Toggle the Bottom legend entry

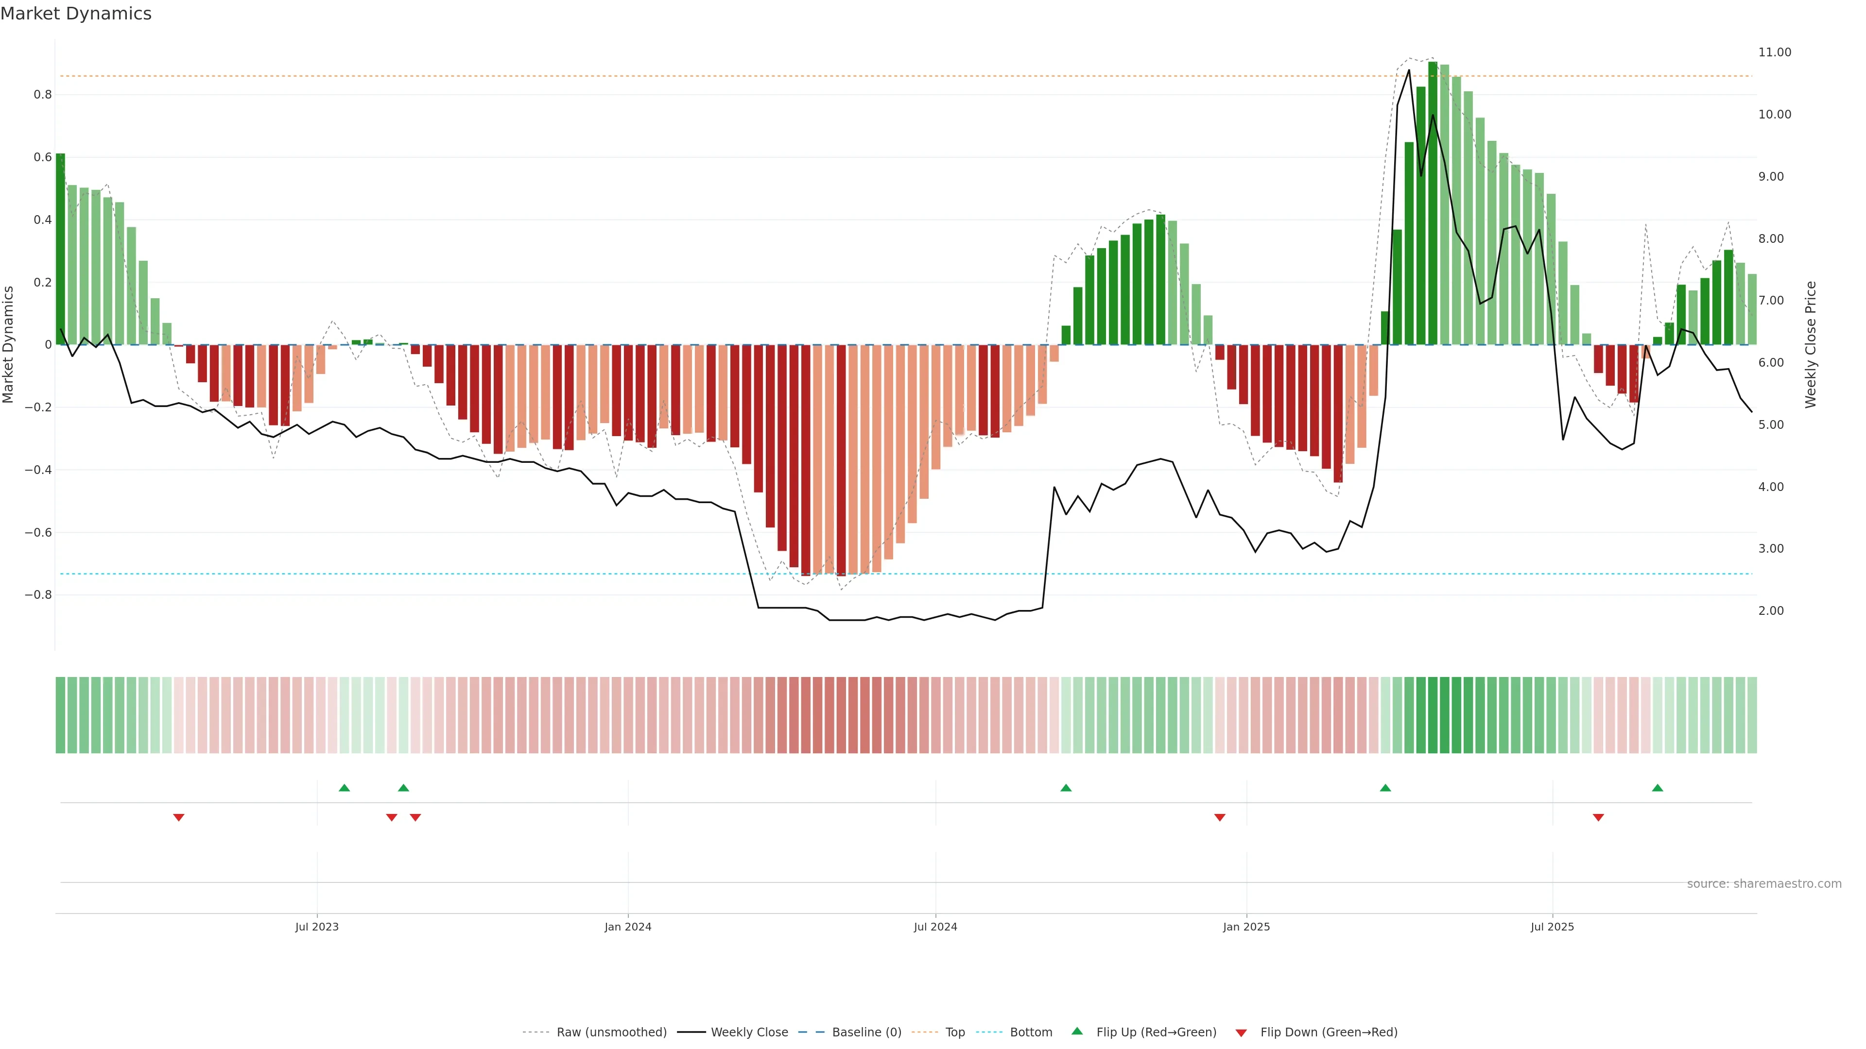(1031, 1032)
